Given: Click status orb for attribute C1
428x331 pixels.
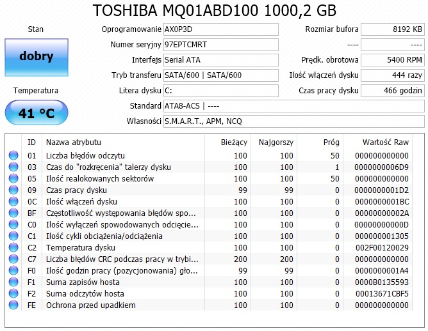Looking at the screenshot, I should 13,236.
